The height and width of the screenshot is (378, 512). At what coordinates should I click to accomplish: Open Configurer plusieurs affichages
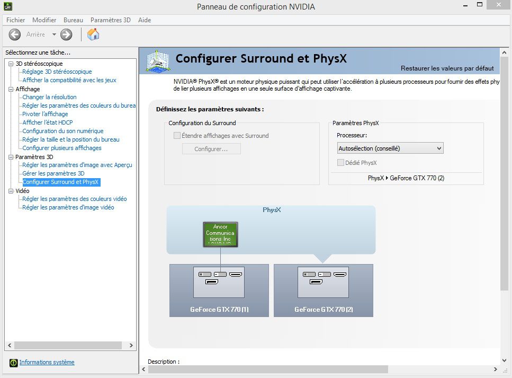62,148
